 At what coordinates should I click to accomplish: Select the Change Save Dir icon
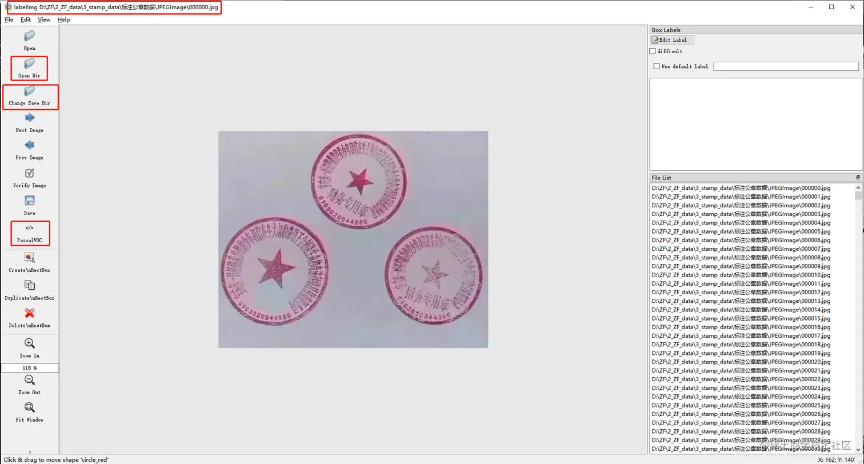pos(30,91)
